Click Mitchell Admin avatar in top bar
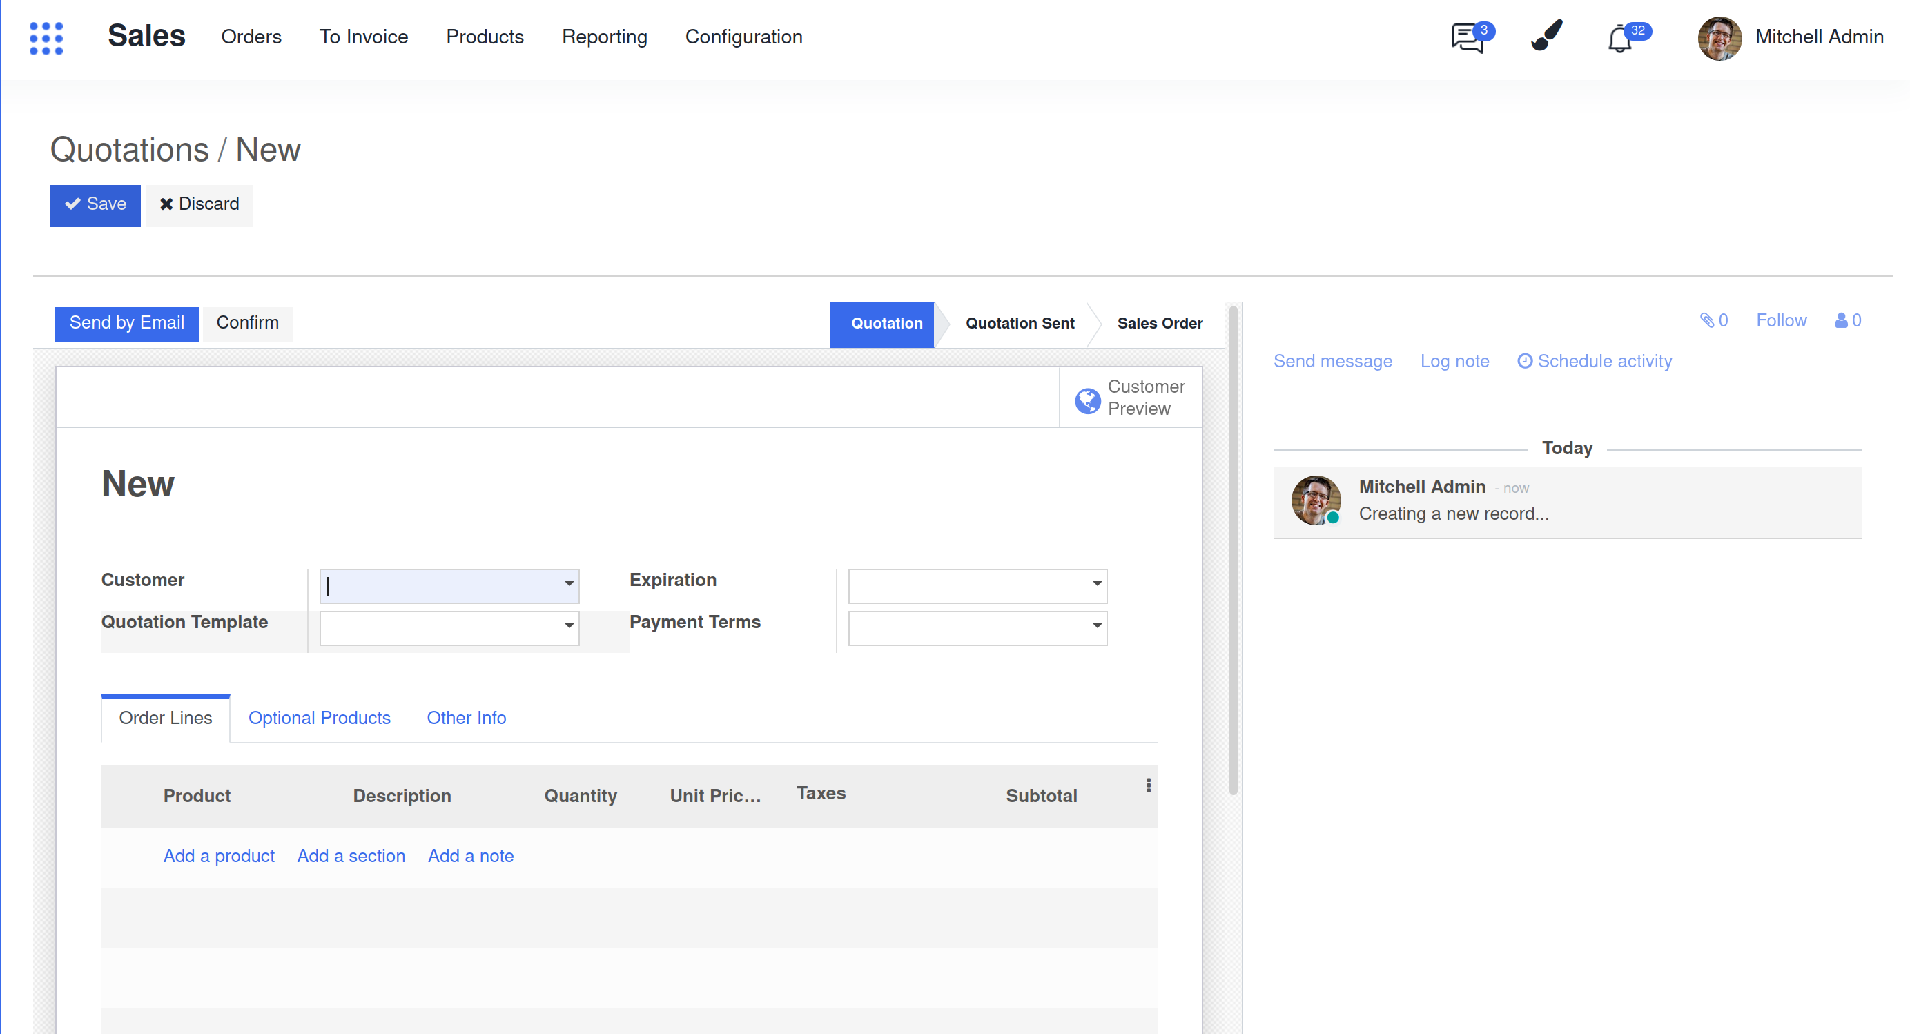The image size is (1910, 1034). click(1719, 38)
